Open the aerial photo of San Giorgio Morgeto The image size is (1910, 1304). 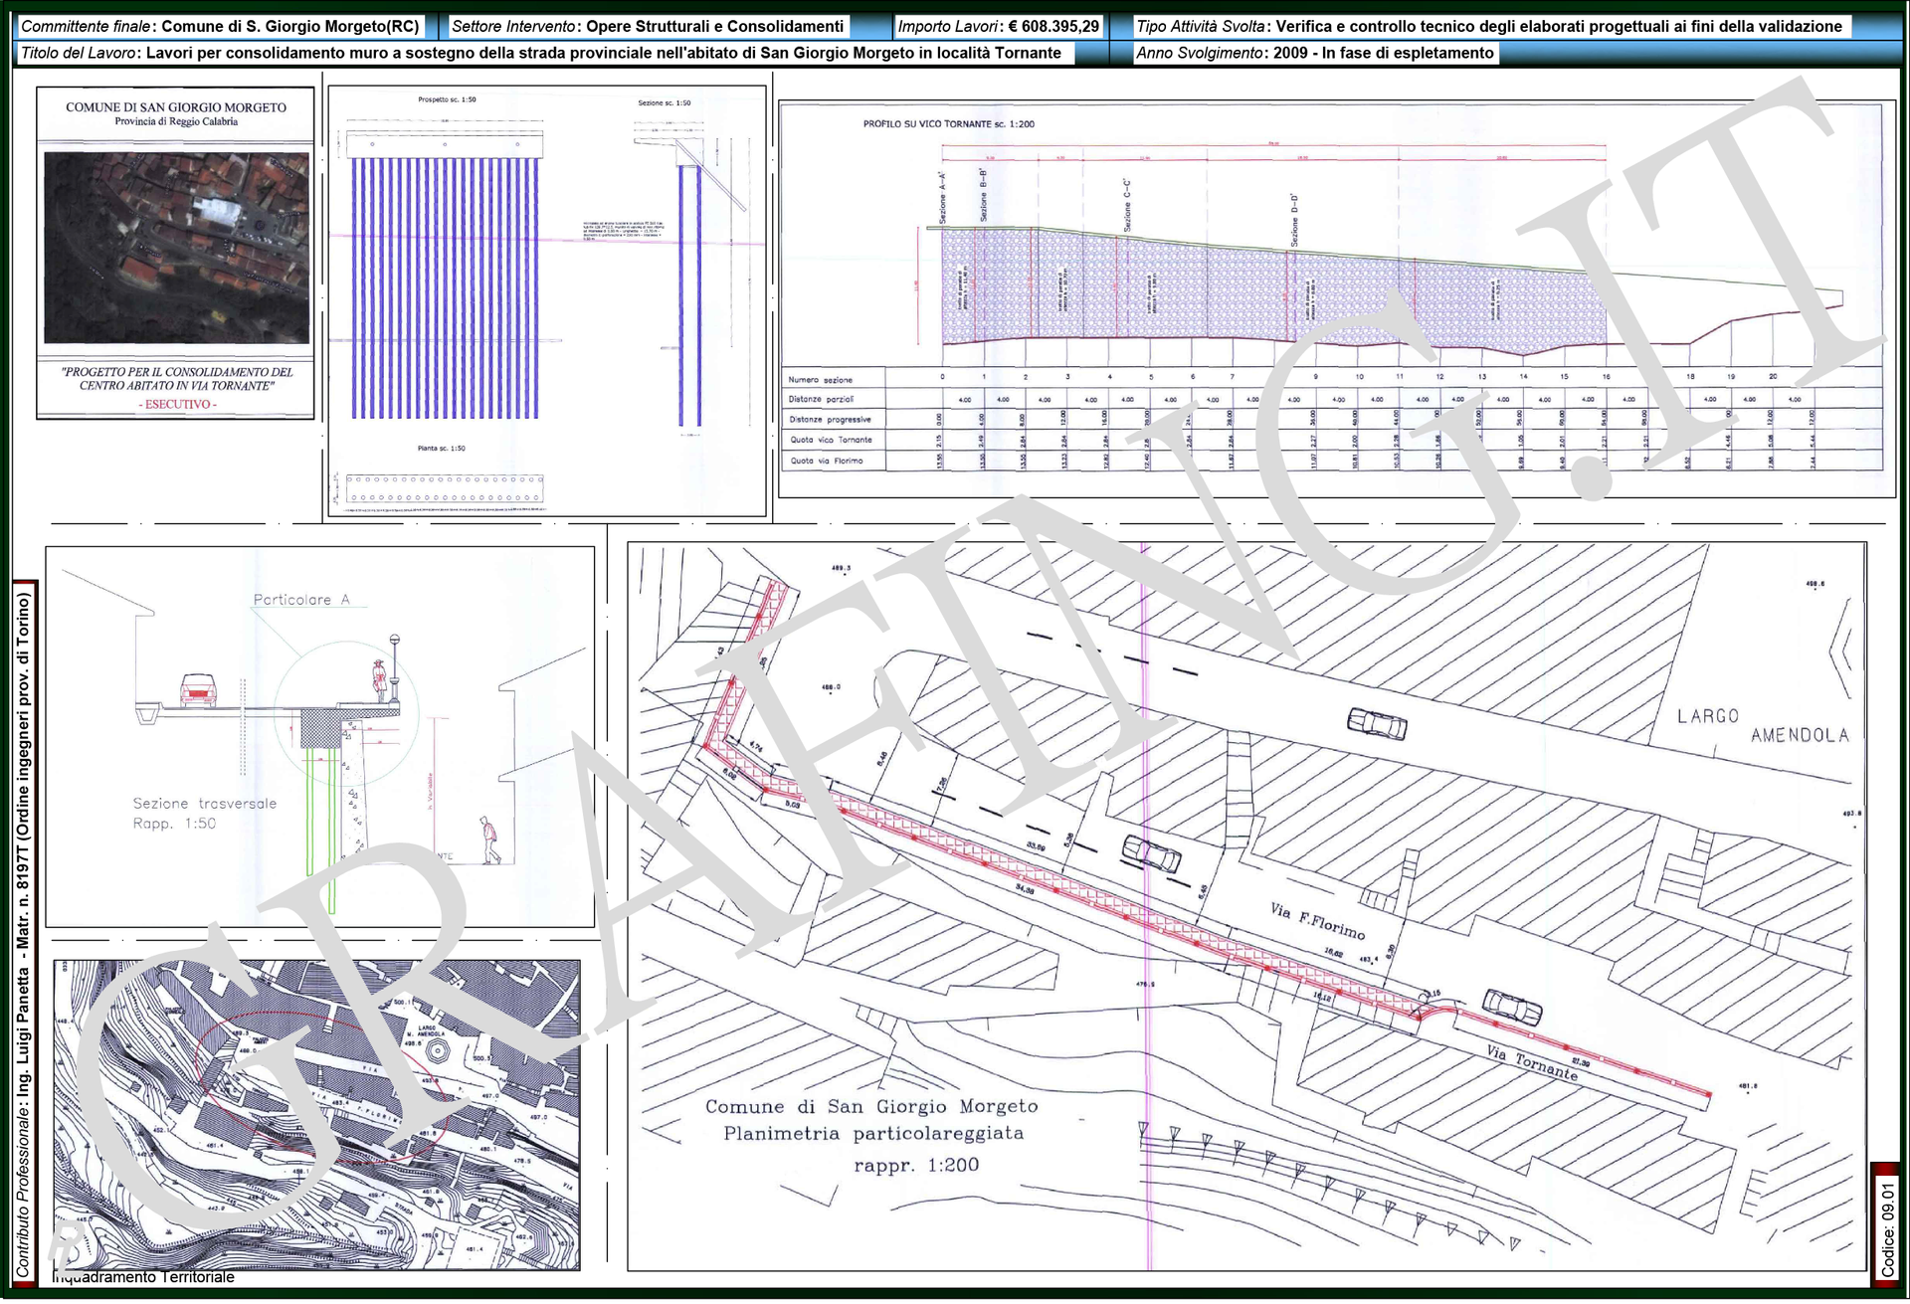[x=176, y=248]
